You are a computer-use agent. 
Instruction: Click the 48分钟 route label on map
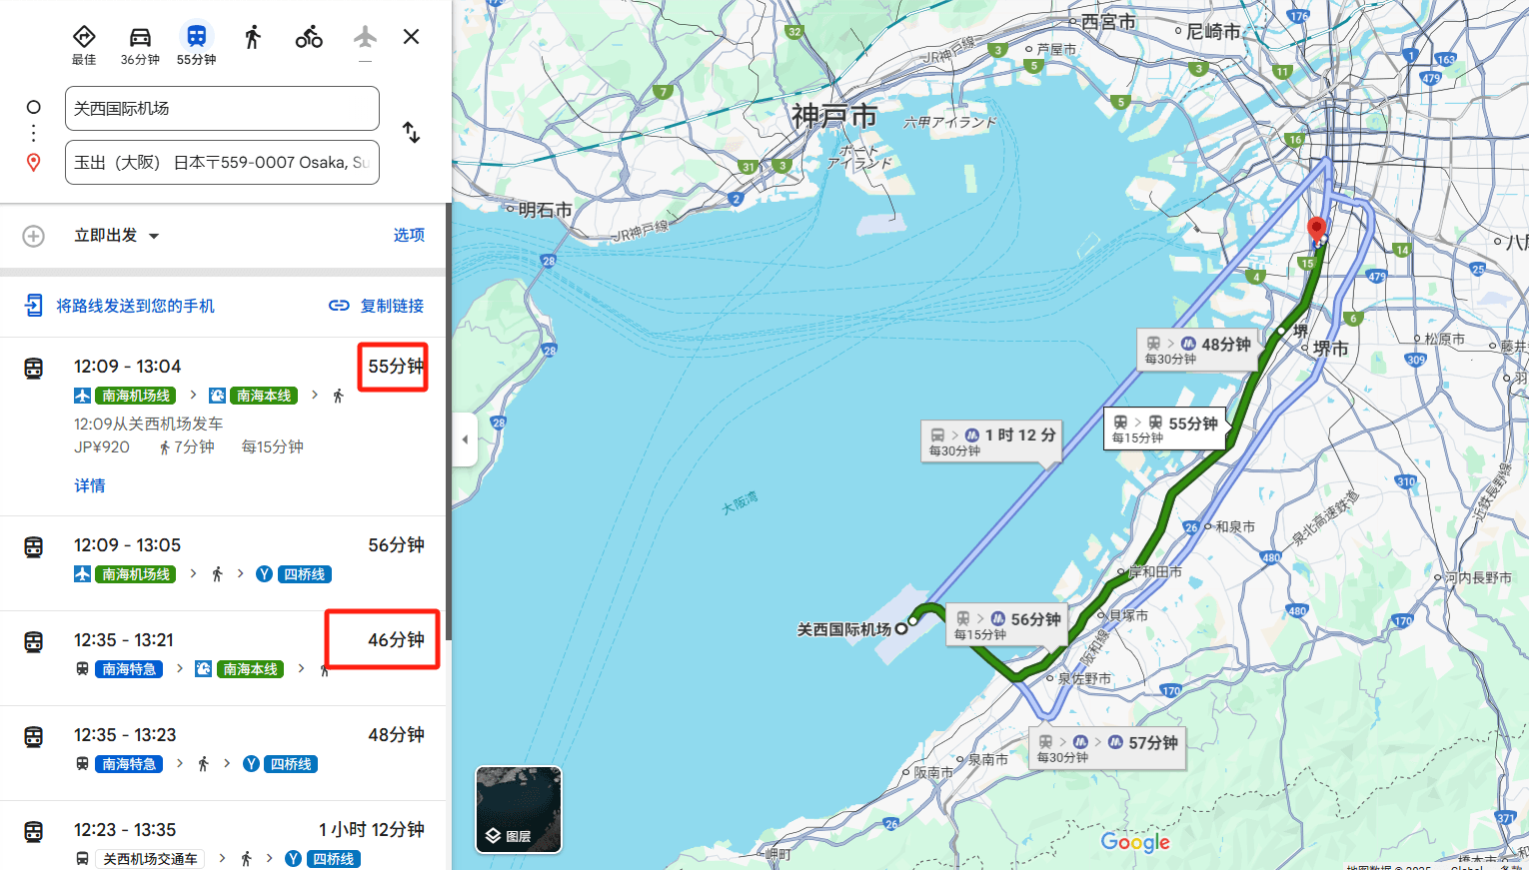pos(1197,350)
